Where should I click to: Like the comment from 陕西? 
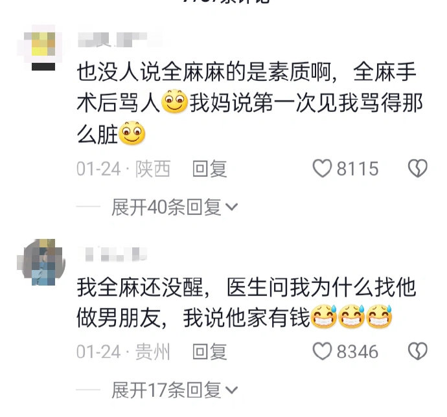[322, 168]
